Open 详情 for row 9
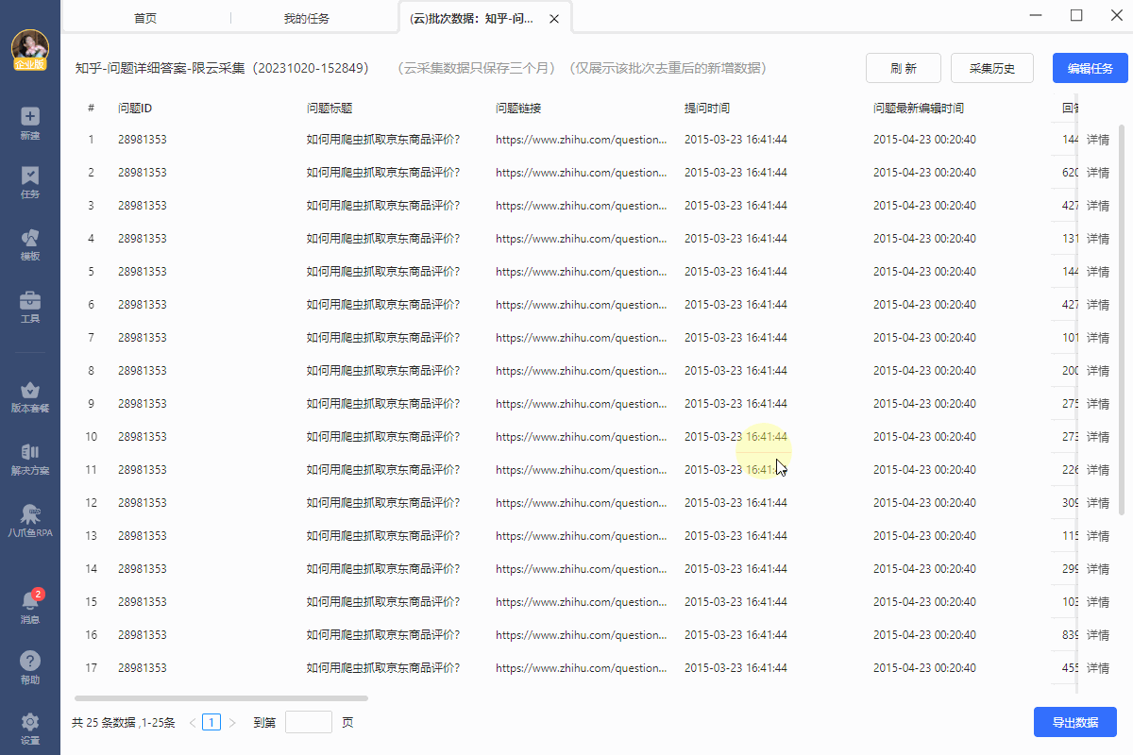The width and height of the screenshot is (1133, 755). 1098,404
